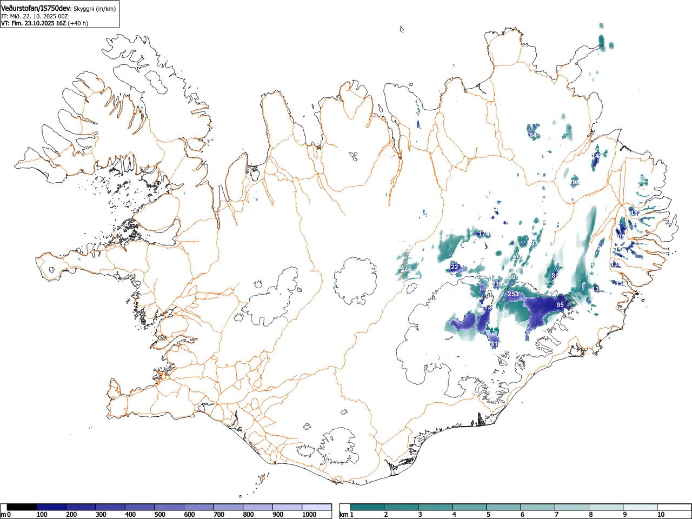Pick the blue legend swatch labeled 300
692x519 pixels.
point(110,507)
